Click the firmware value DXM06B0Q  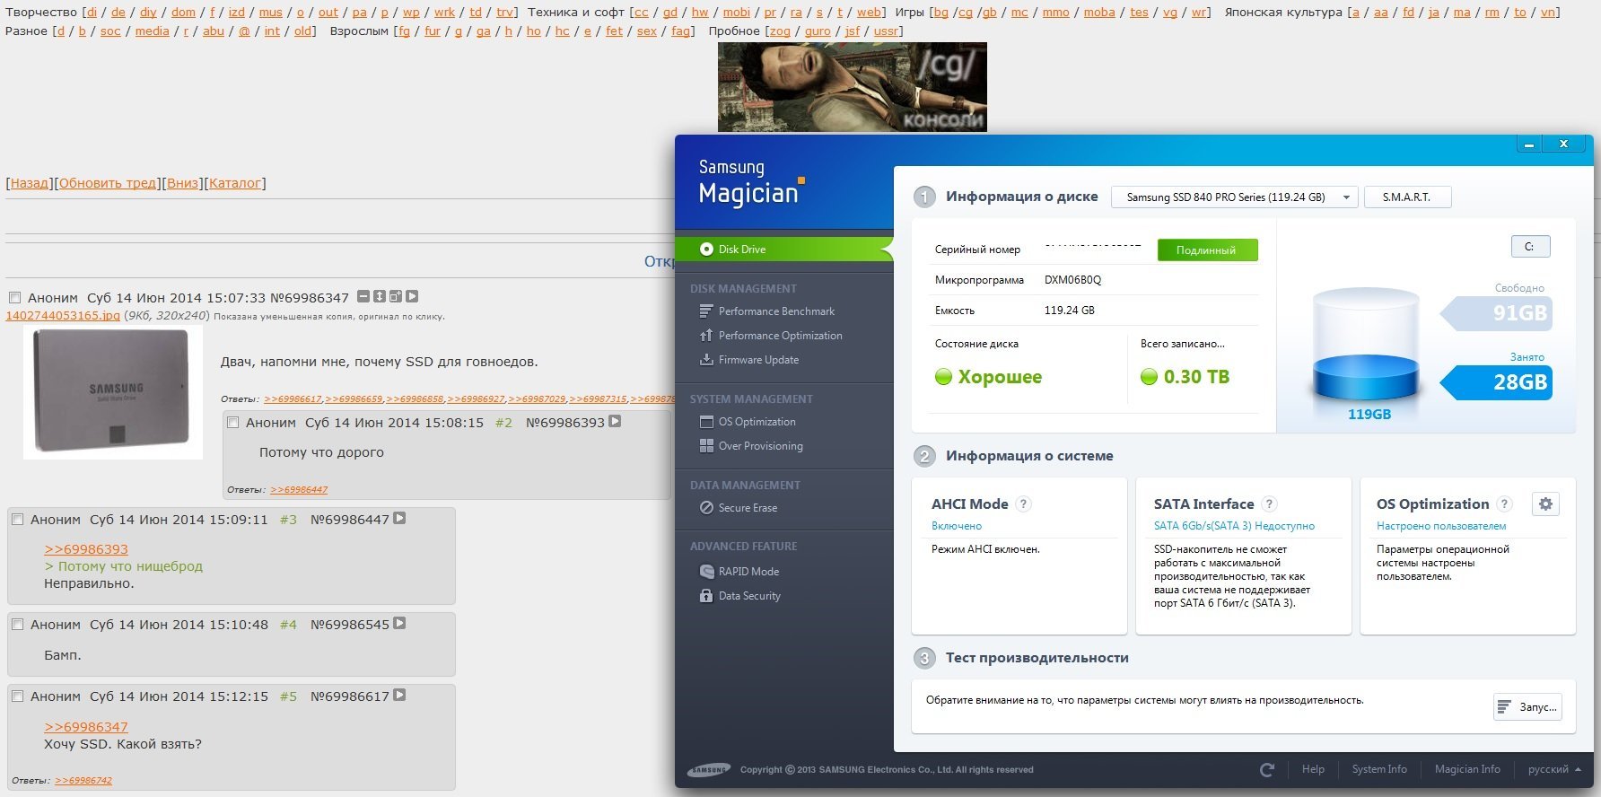tap(1072, 280)
